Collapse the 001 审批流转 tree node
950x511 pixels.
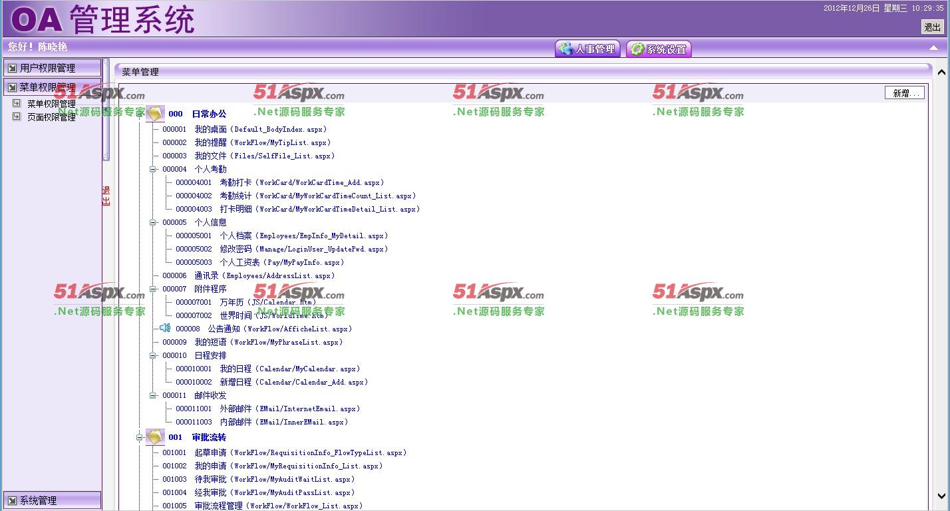(x=140, y=437)
